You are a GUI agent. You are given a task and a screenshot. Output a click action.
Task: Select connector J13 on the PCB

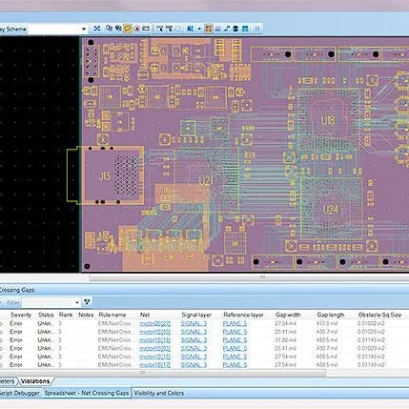pos(104,176)
